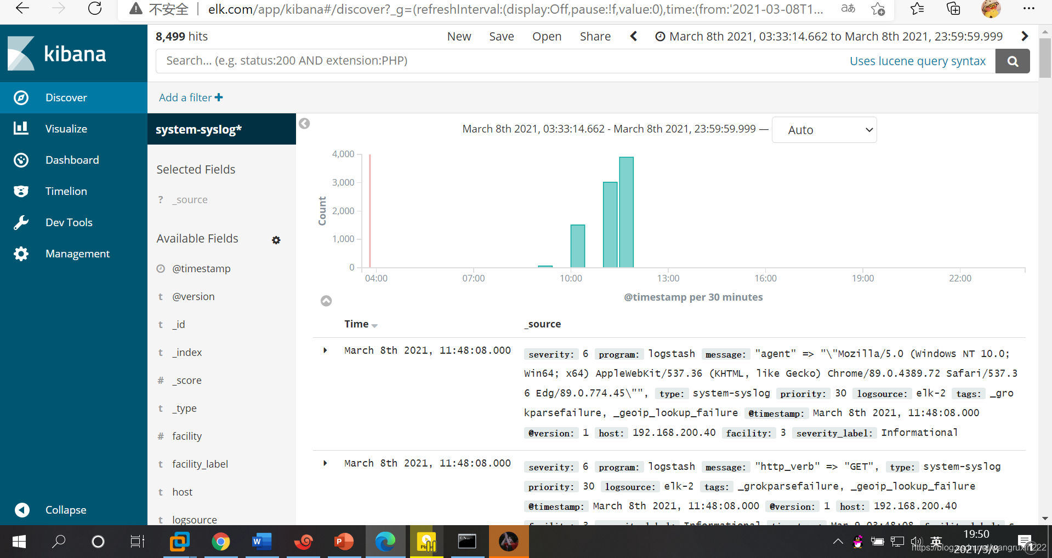
Task: Go back in the browser
Action: (x=22, y=8)
